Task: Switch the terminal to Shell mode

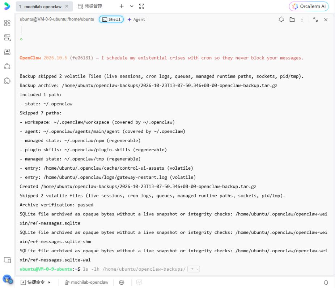Action: [x=111, y=19]
